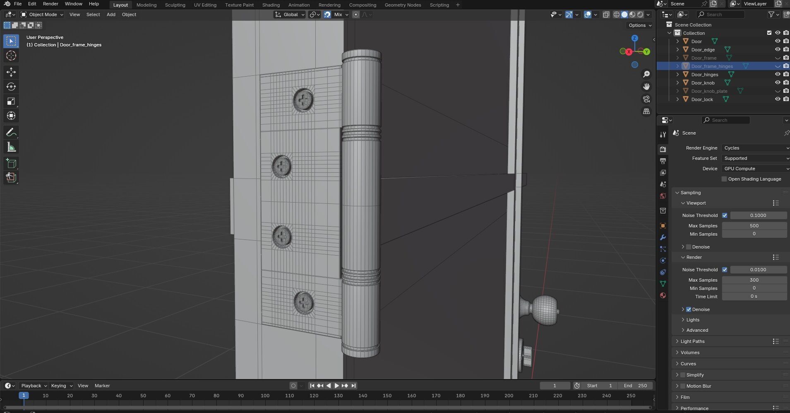The height and width of the screenshot is (413, 790).
Task: Play the animation forward
Action: 337,386
